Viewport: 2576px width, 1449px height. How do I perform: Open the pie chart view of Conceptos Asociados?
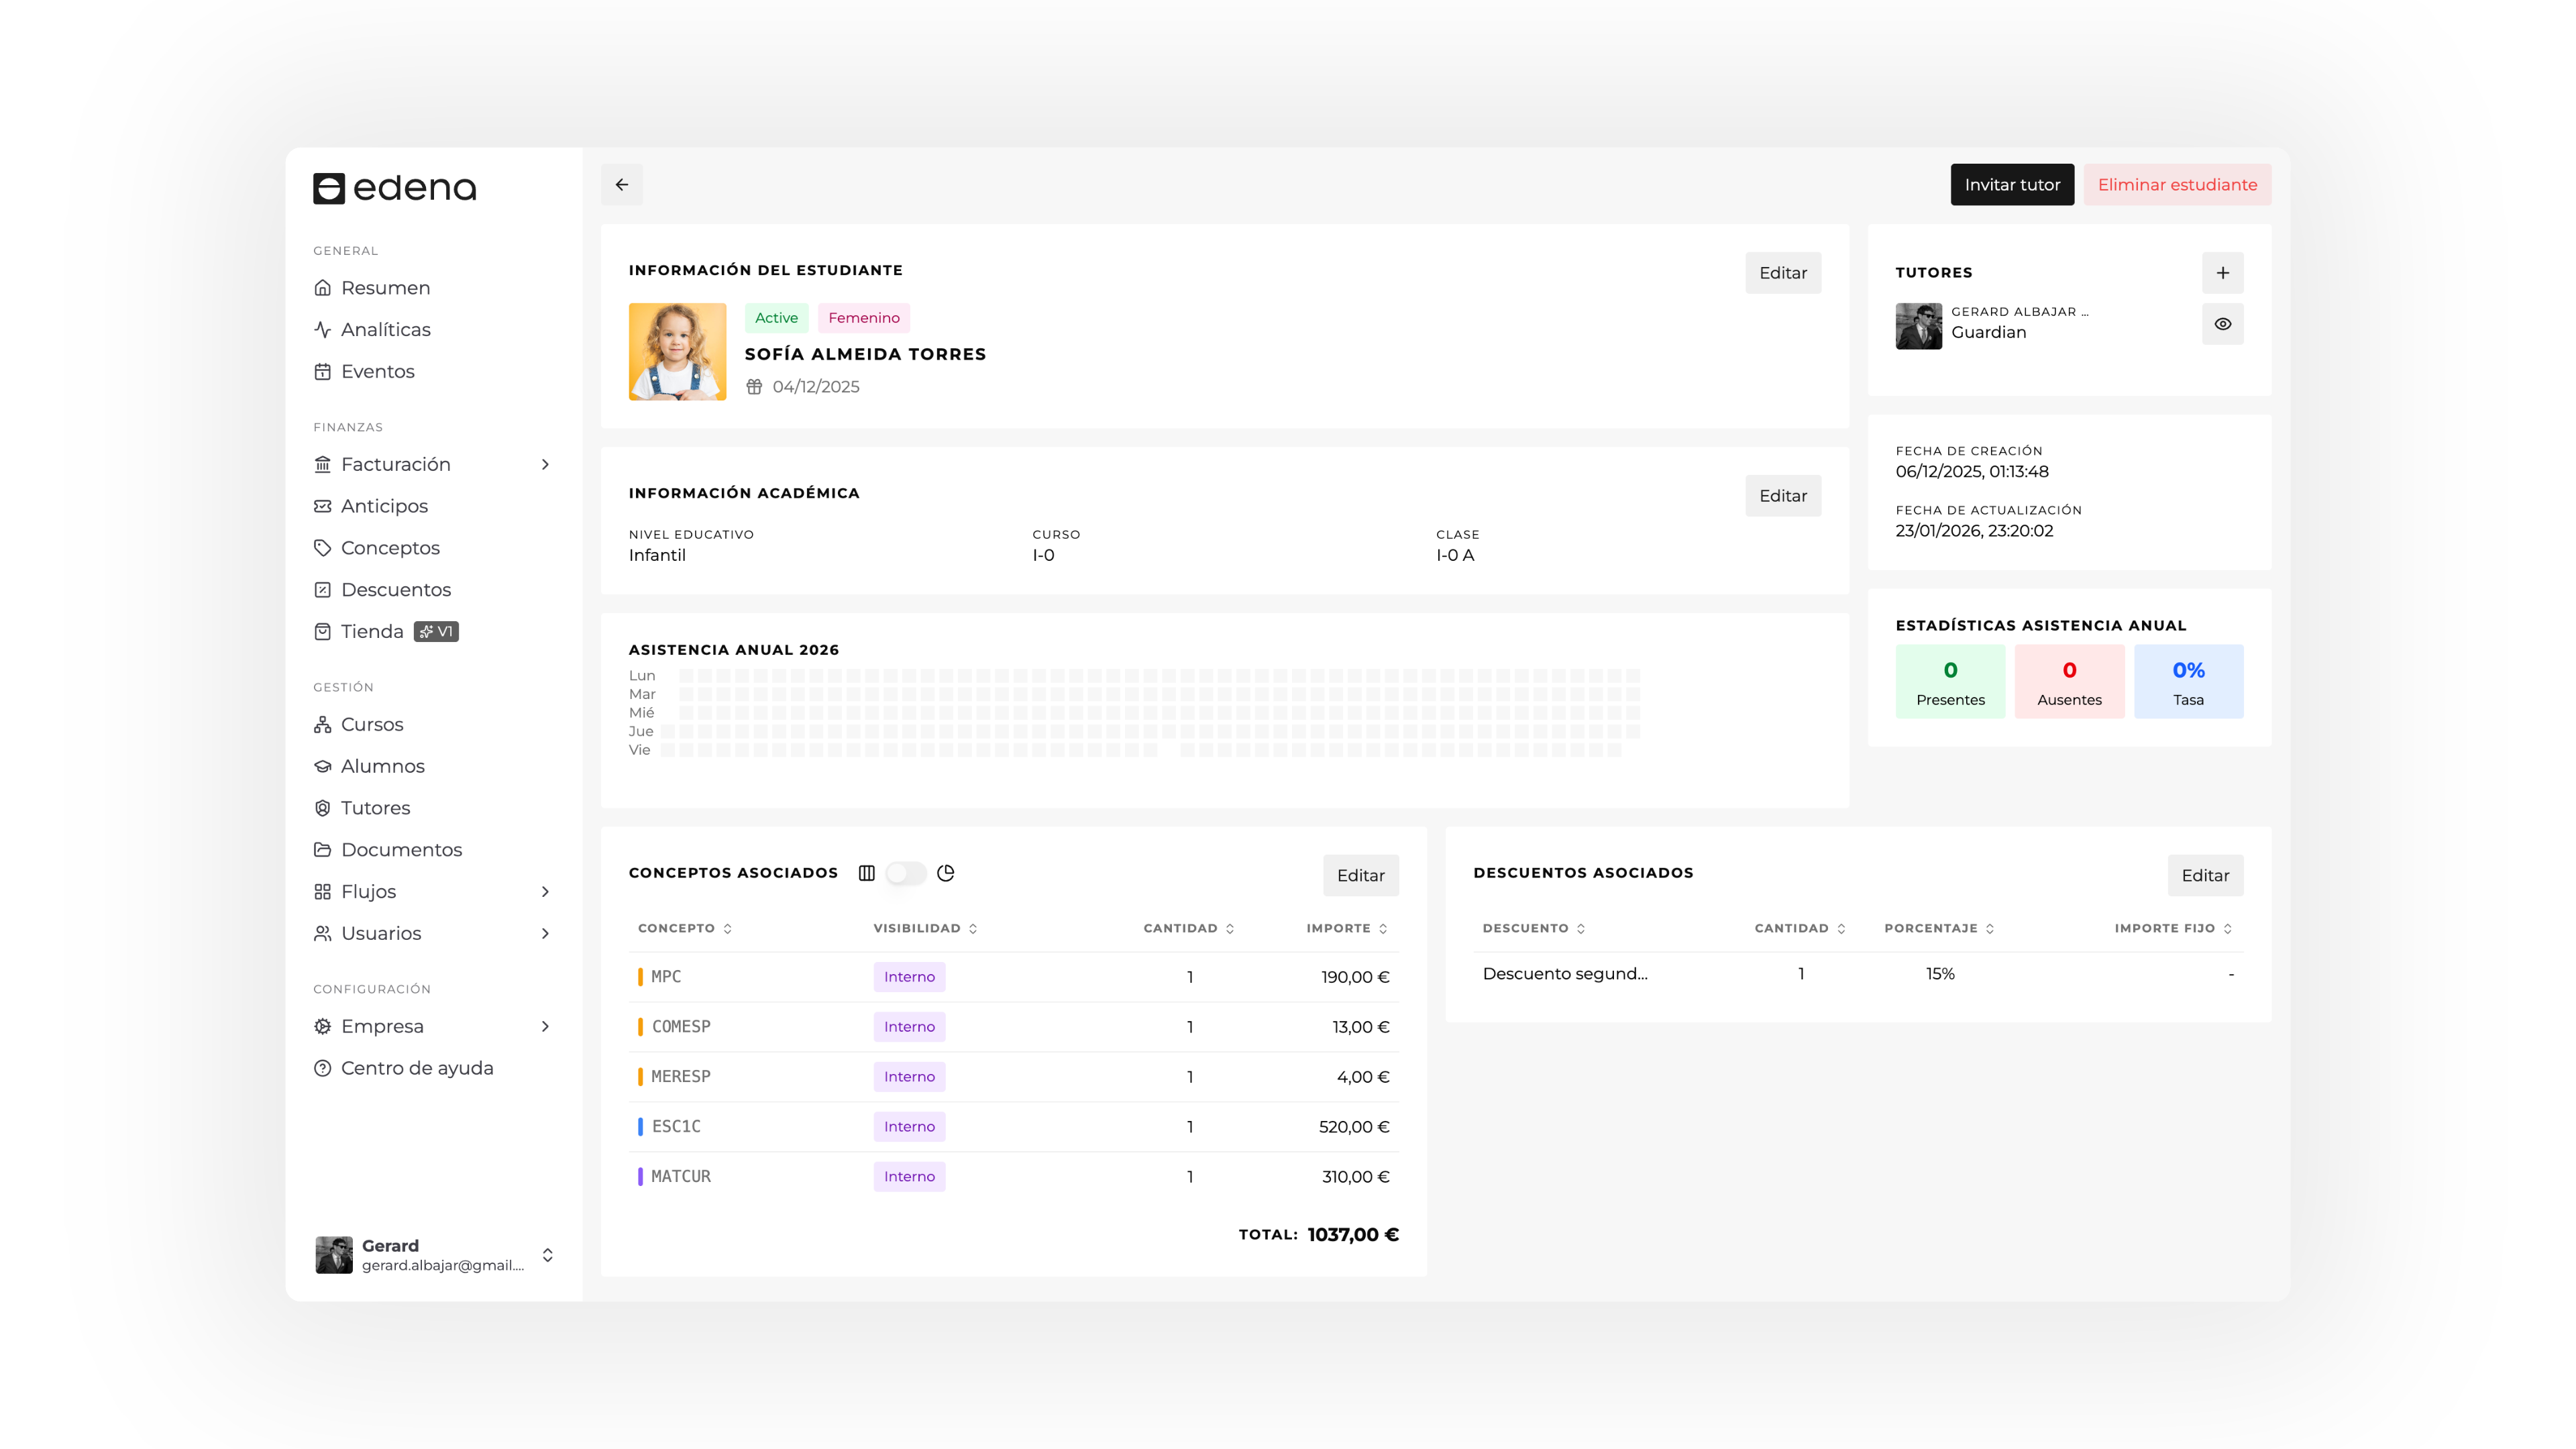coord(946,872)
